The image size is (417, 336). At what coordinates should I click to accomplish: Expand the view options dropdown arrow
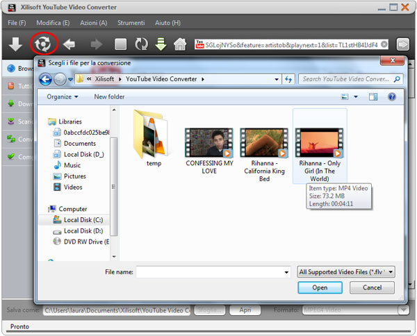pos(356,96)
